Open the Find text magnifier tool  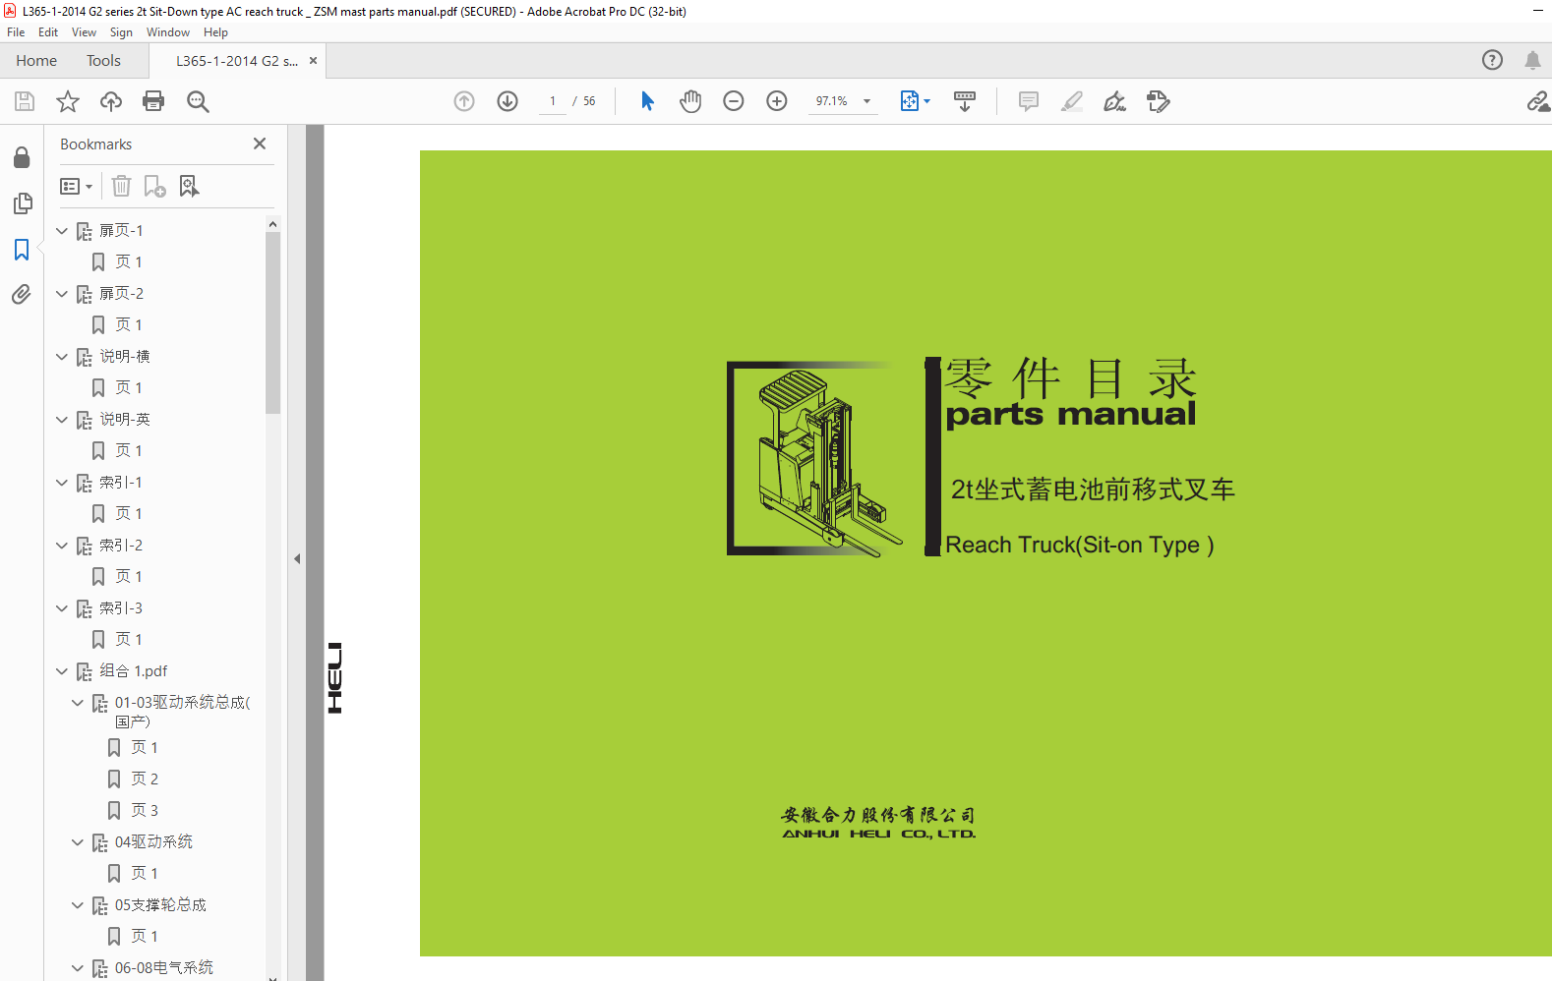(198, 101)
